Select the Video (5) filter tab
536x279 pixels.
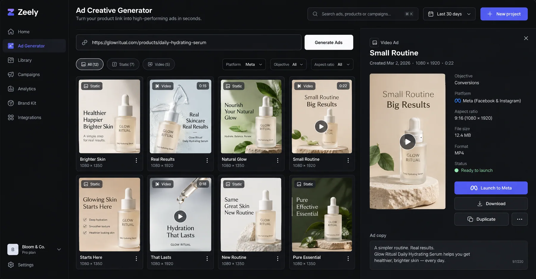pos(159,64)
